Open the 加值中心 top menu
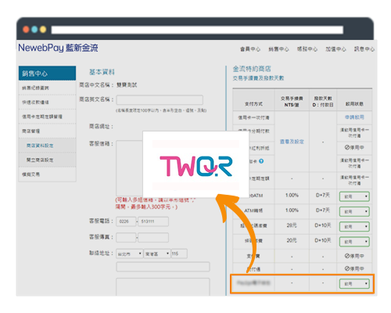This screenshot has height=313, width=391. point(335,49)
